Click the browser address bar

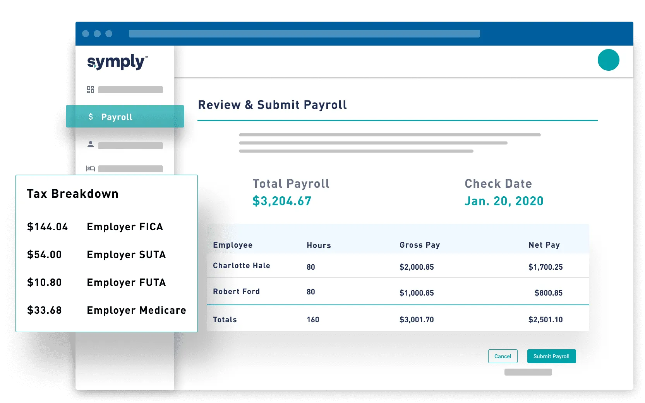pos(304,34)
